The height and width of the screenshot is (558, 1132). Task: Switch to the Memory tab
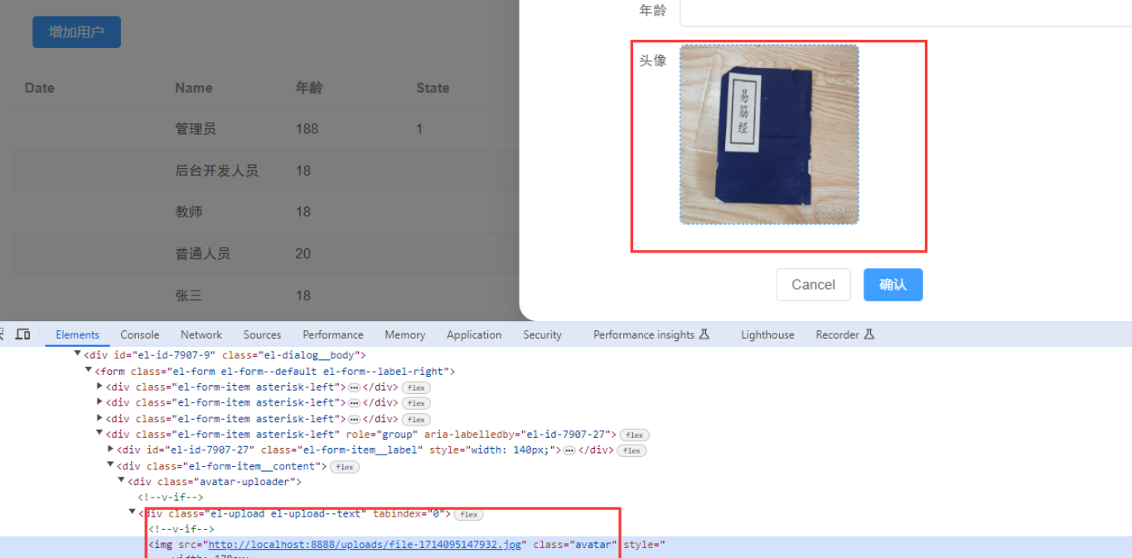point(405,334)
